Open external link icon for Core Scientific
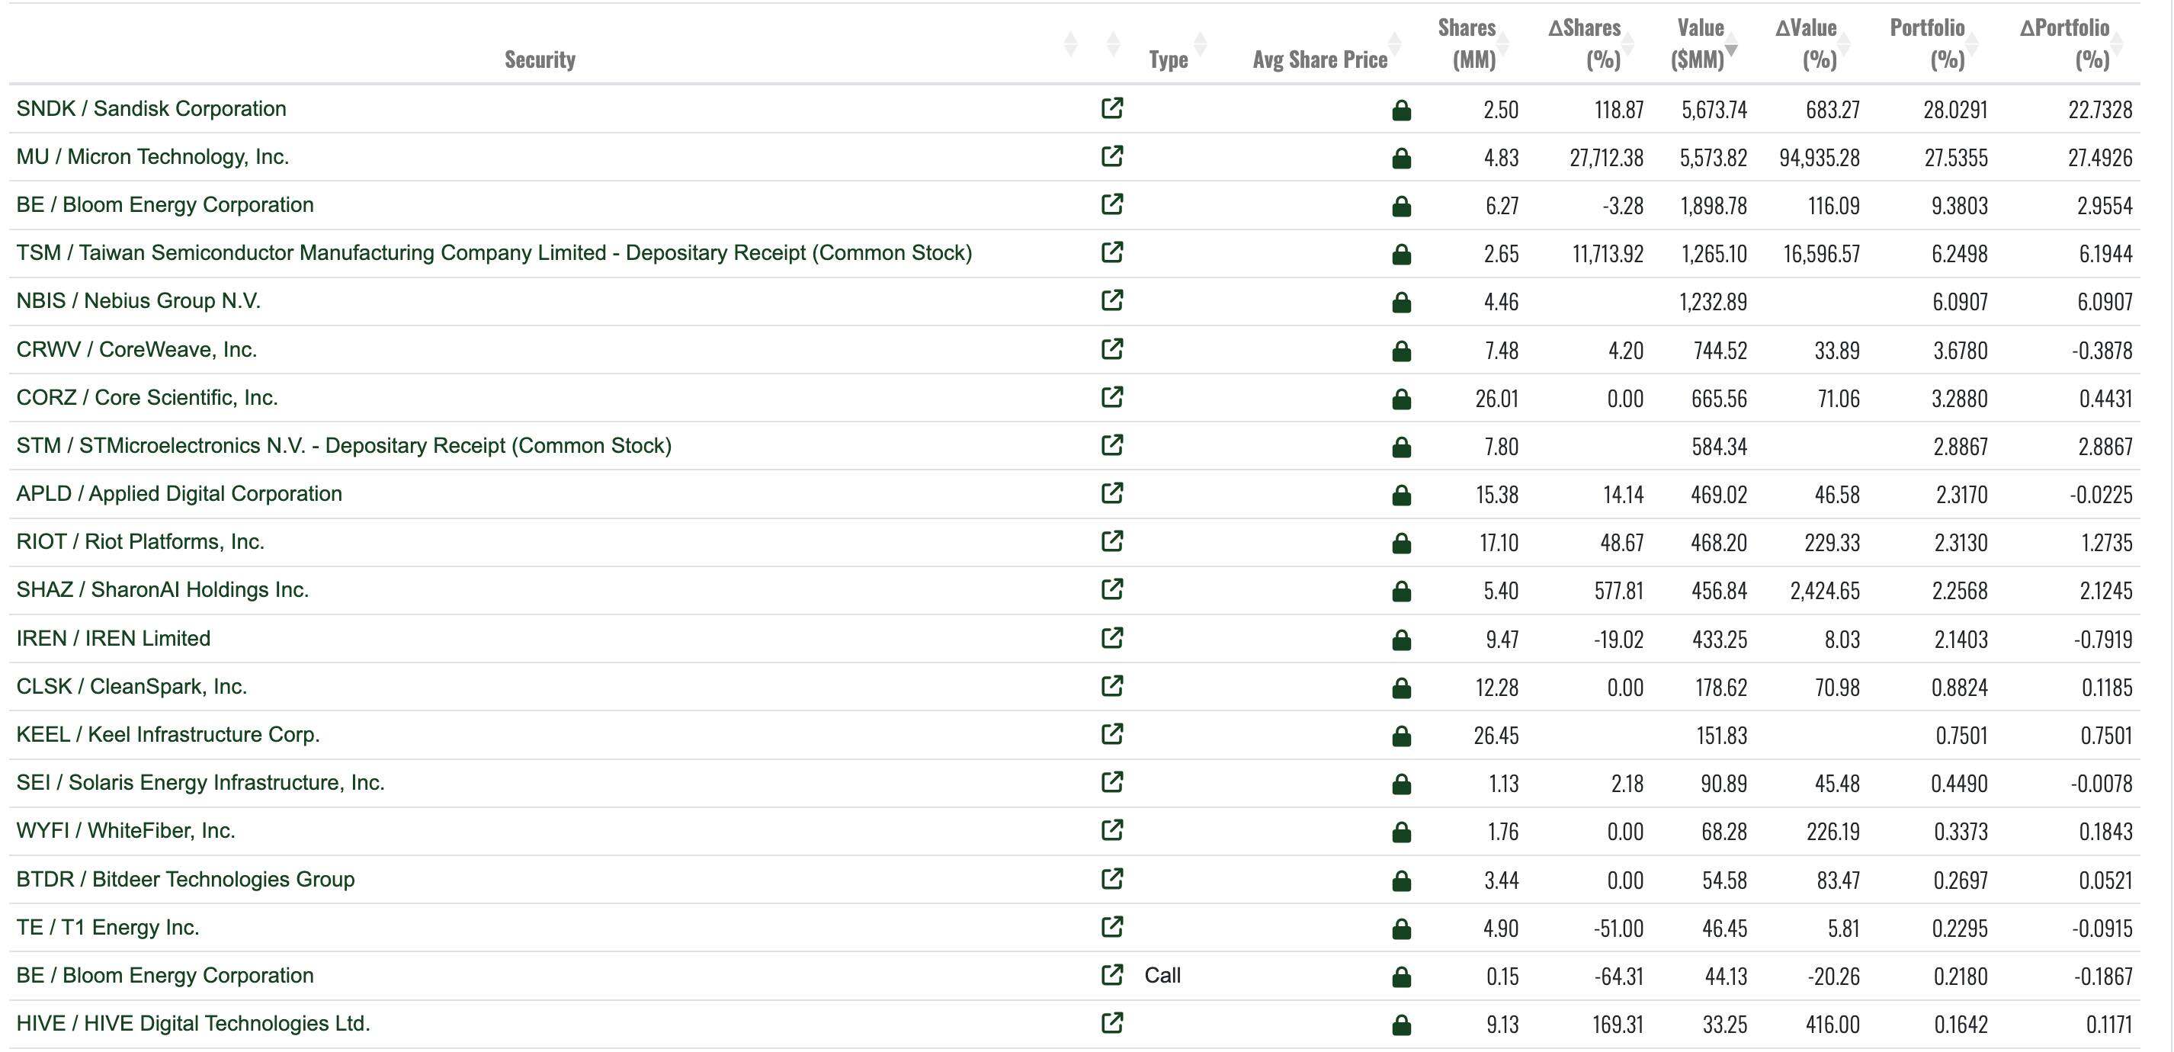Image resolution: width=2174 pixels, height=1052 pixels. 1112,397
